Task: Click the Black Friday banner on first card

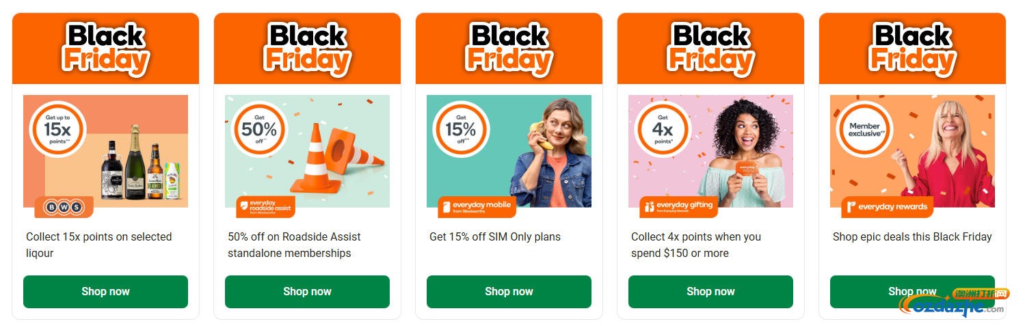Action: 105,48
